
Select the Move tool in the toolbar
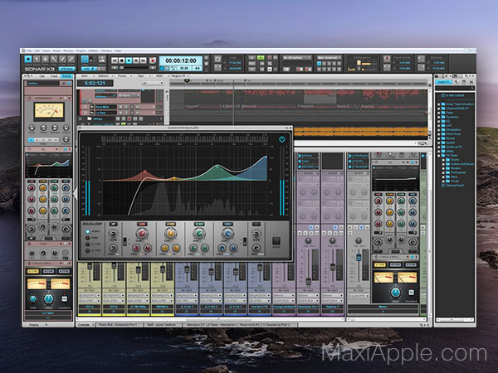tap(46, 59)
